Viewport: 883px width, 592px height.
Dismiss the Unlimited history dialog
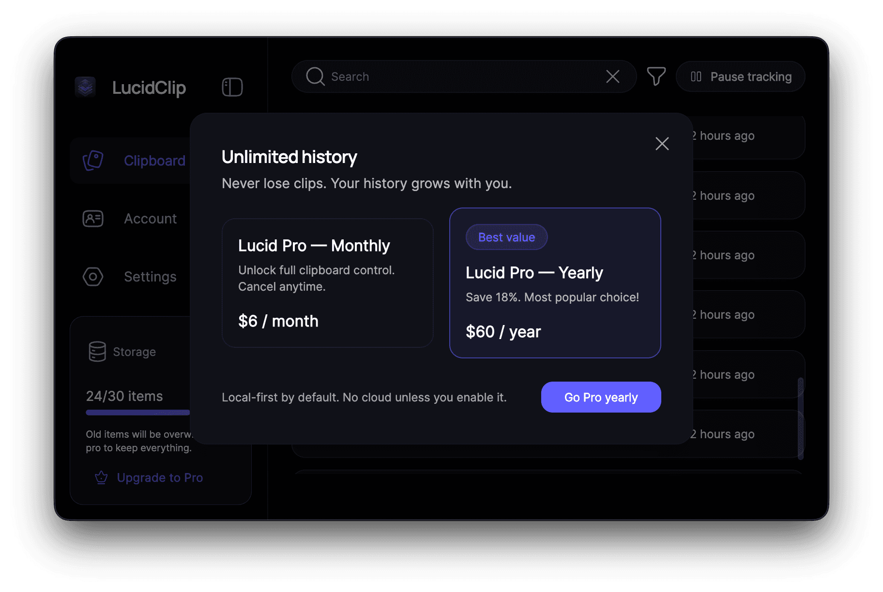(662, 144)
